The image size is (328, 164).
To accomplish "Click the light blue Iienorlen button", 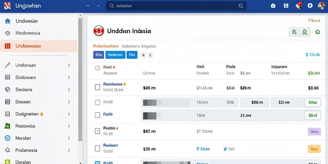I will (115, 55).
